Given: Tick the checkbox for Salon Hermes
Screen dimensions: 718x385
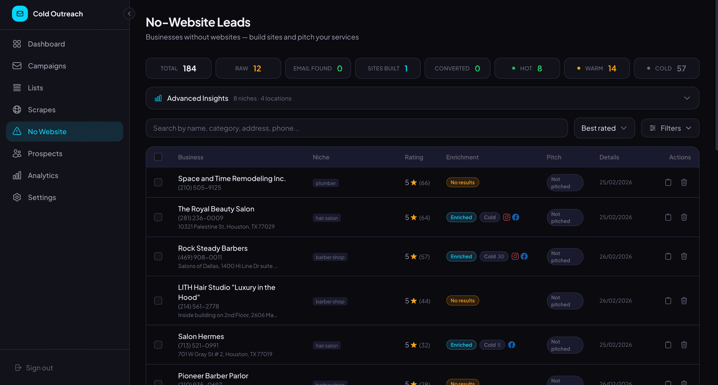Looking at the screenshot, I should [158, 345].
